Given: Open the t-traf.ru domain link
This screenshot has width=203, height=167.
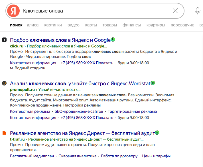Looking at the screenshot, I should pyautogui.click(x=17, y=139).
